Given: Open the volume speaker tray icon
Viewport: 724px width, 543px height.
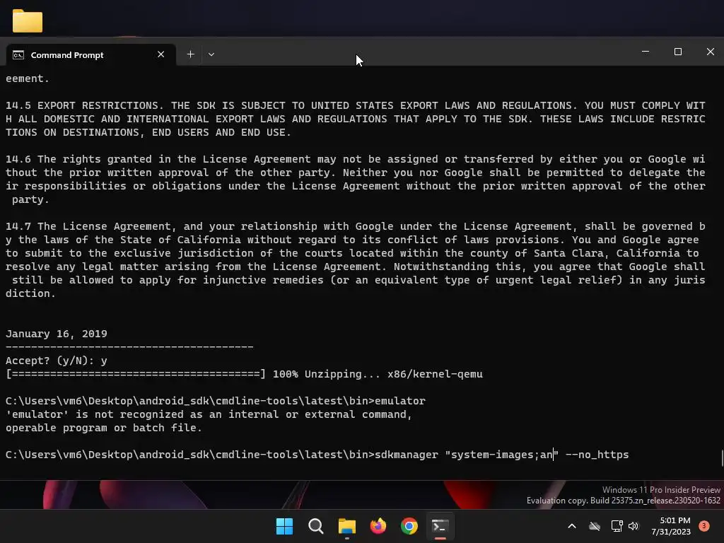Looking at the screenshot, I should point(633,526).
